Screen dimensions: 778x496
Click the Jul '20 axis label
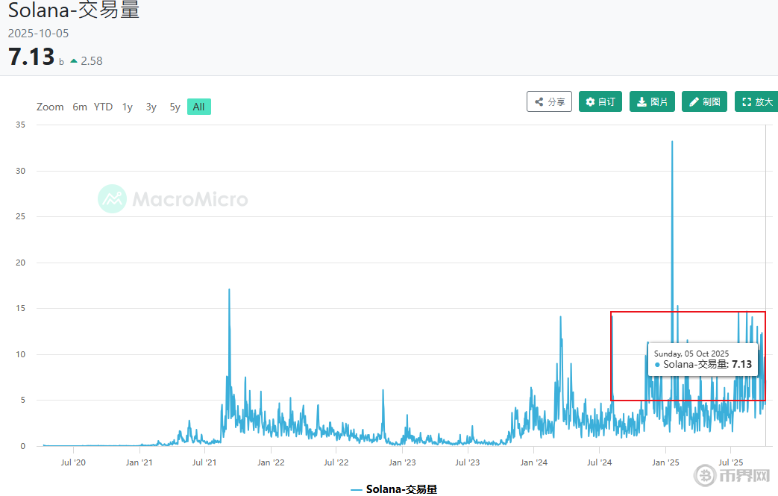(73, 462)
